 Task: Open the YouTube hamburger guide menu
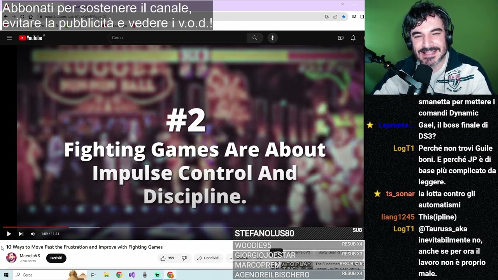click(x=9, y=38)
